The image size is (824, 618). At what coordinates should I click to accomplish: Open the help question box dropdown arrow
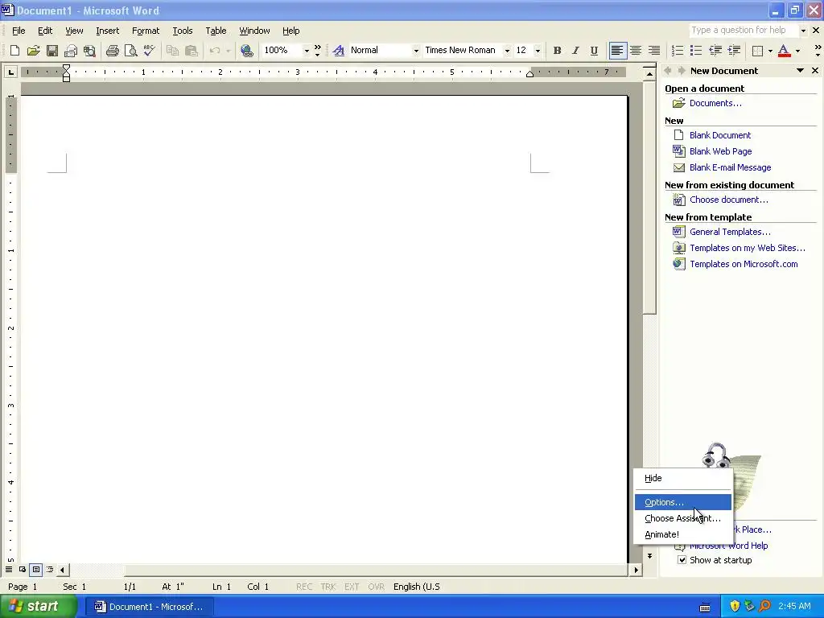pos(803,31)
